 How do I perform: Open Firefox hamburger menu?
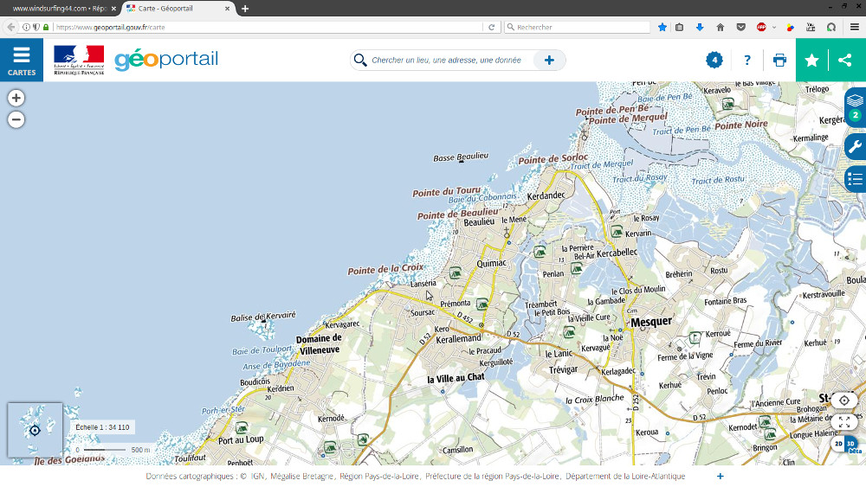(x=855, y=27)
